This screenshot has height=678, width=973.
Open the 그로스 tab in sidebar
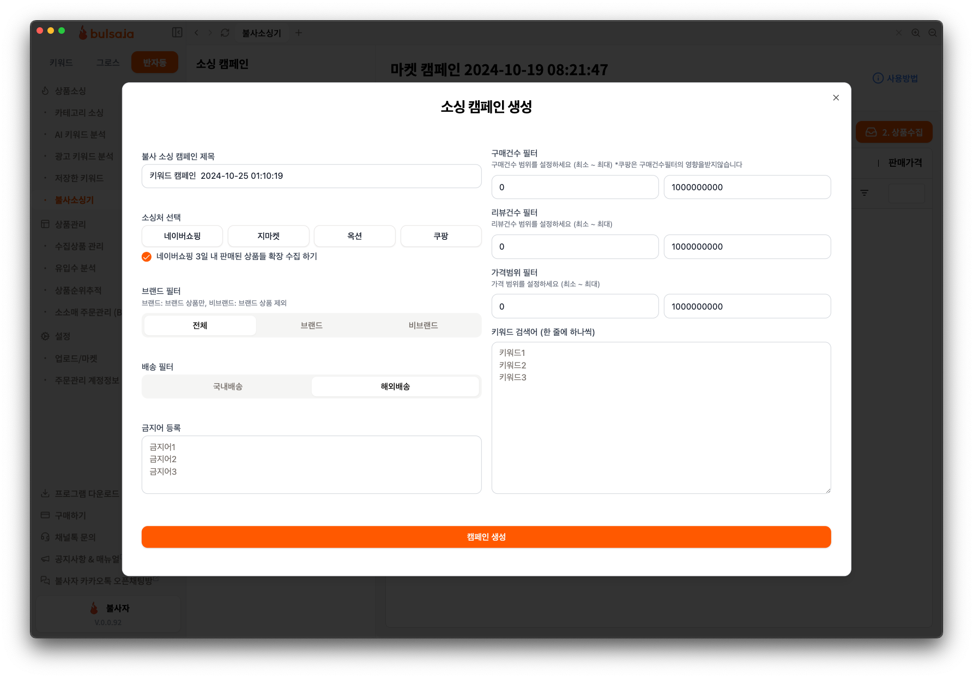pyautogui.click(x=108, y=63)
